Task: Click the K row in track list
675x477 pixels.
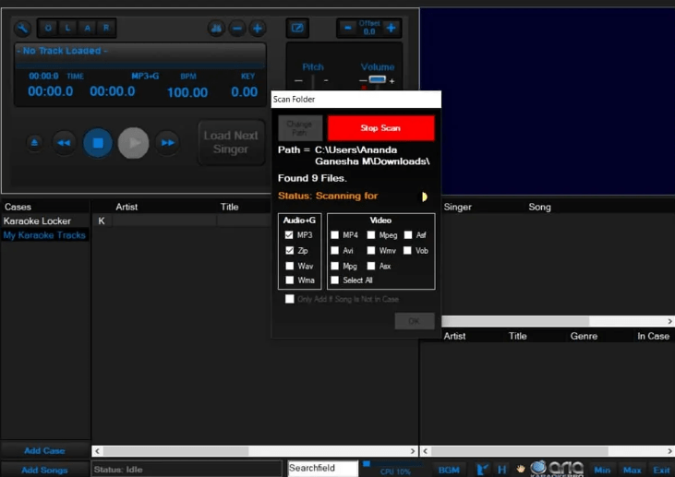Action: 182,221
